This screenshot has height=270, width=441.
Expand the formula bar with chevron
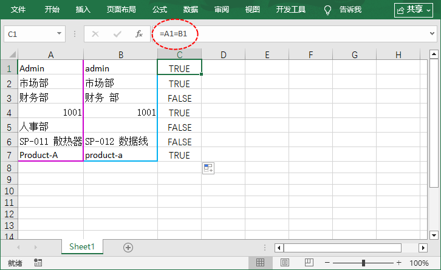(x=432, y=34)
